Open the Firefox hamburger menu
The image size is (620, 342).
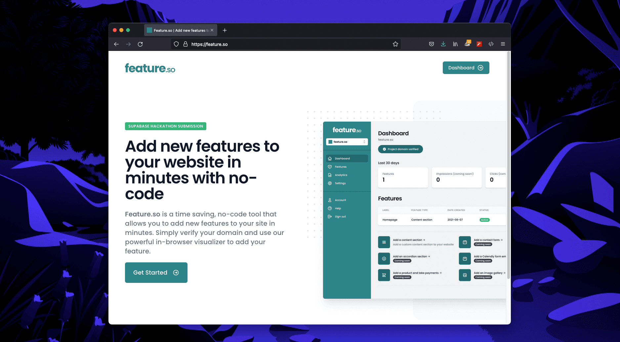point(503,44)
